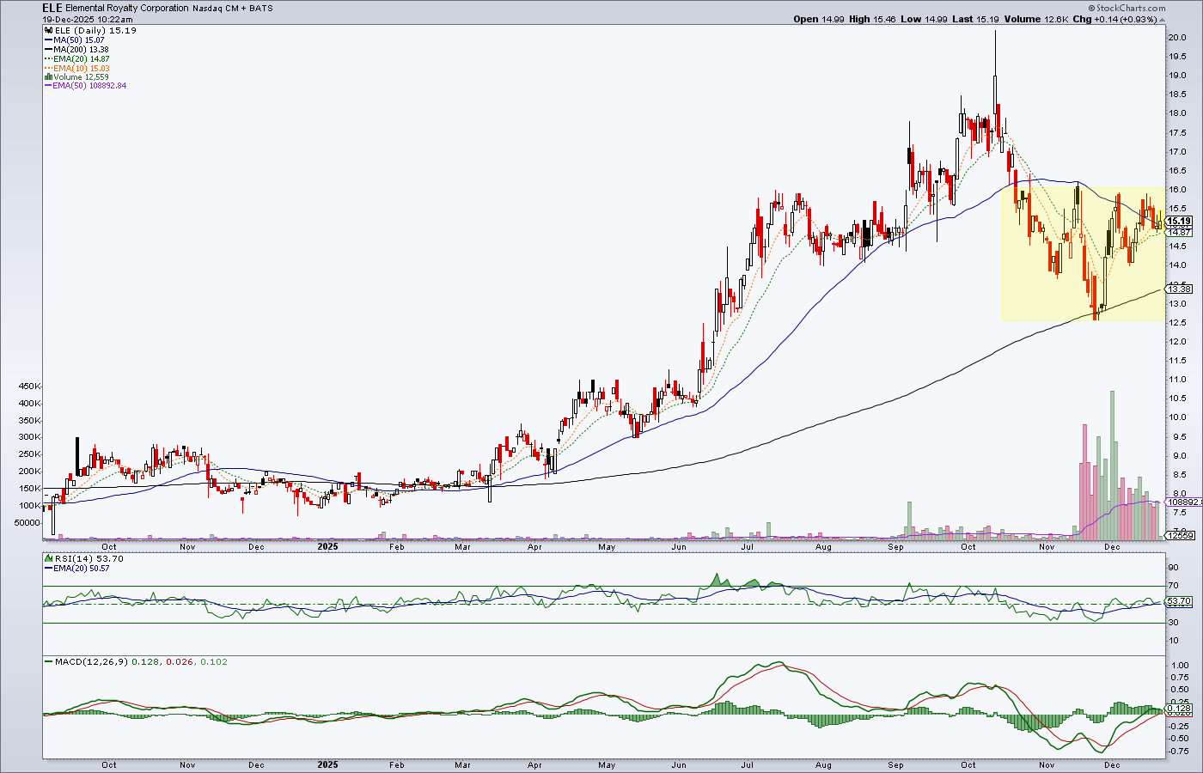Click the 50000 volume axis label
1203x773 pixels.
click(27, 522)
